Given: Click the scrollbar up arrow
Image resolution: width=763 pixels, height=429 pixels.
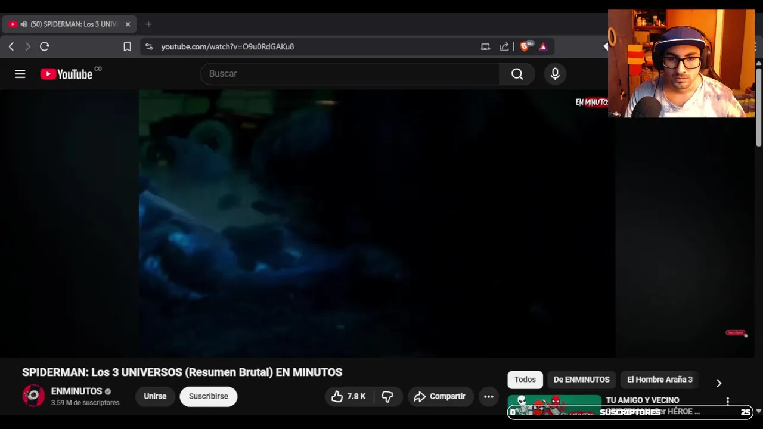Looking at the screenshot, I should pyautogui.click(x=758, y=63).
